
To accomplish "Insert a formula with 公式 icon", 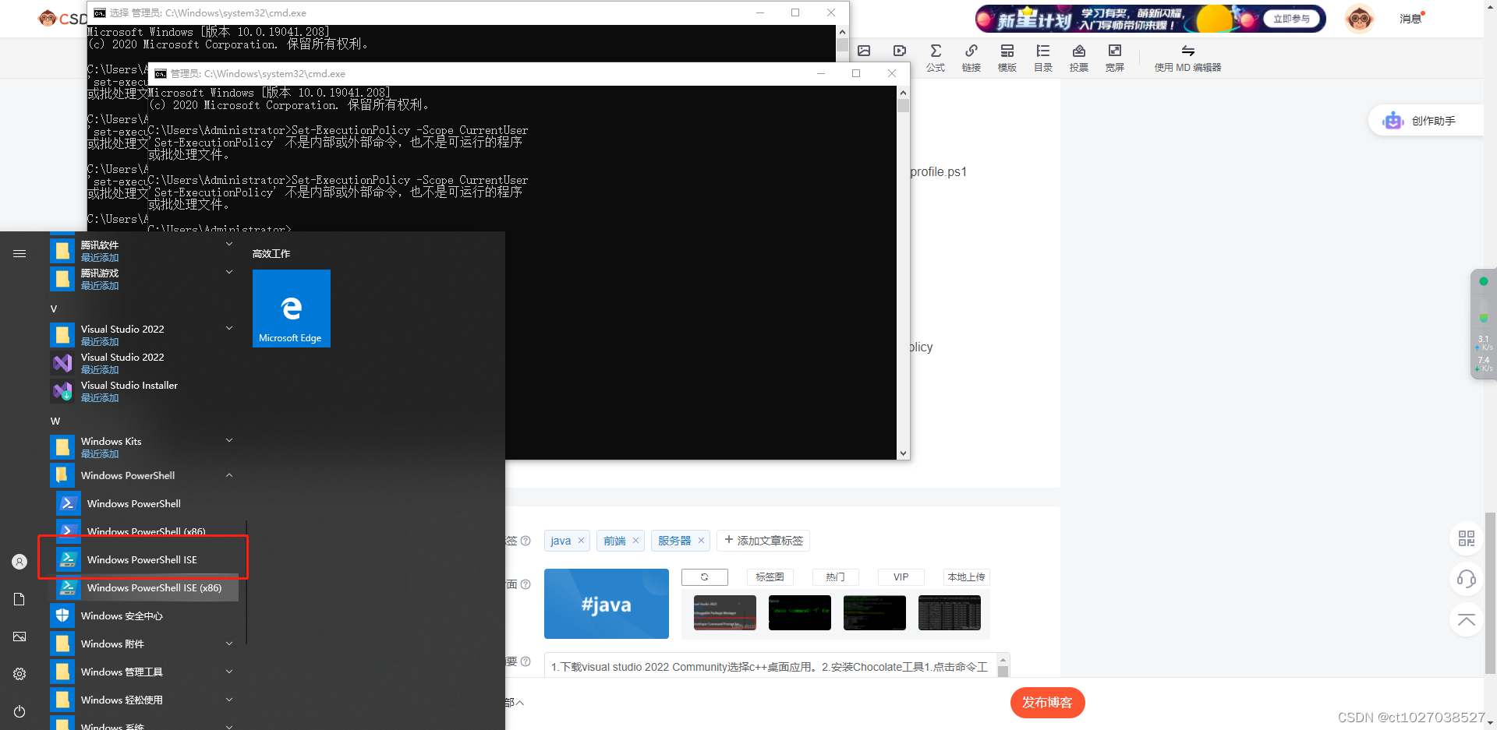I will tap(936, 58).
